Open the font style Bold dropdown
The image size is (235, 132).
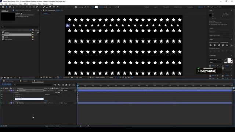(x=216, y=62)
